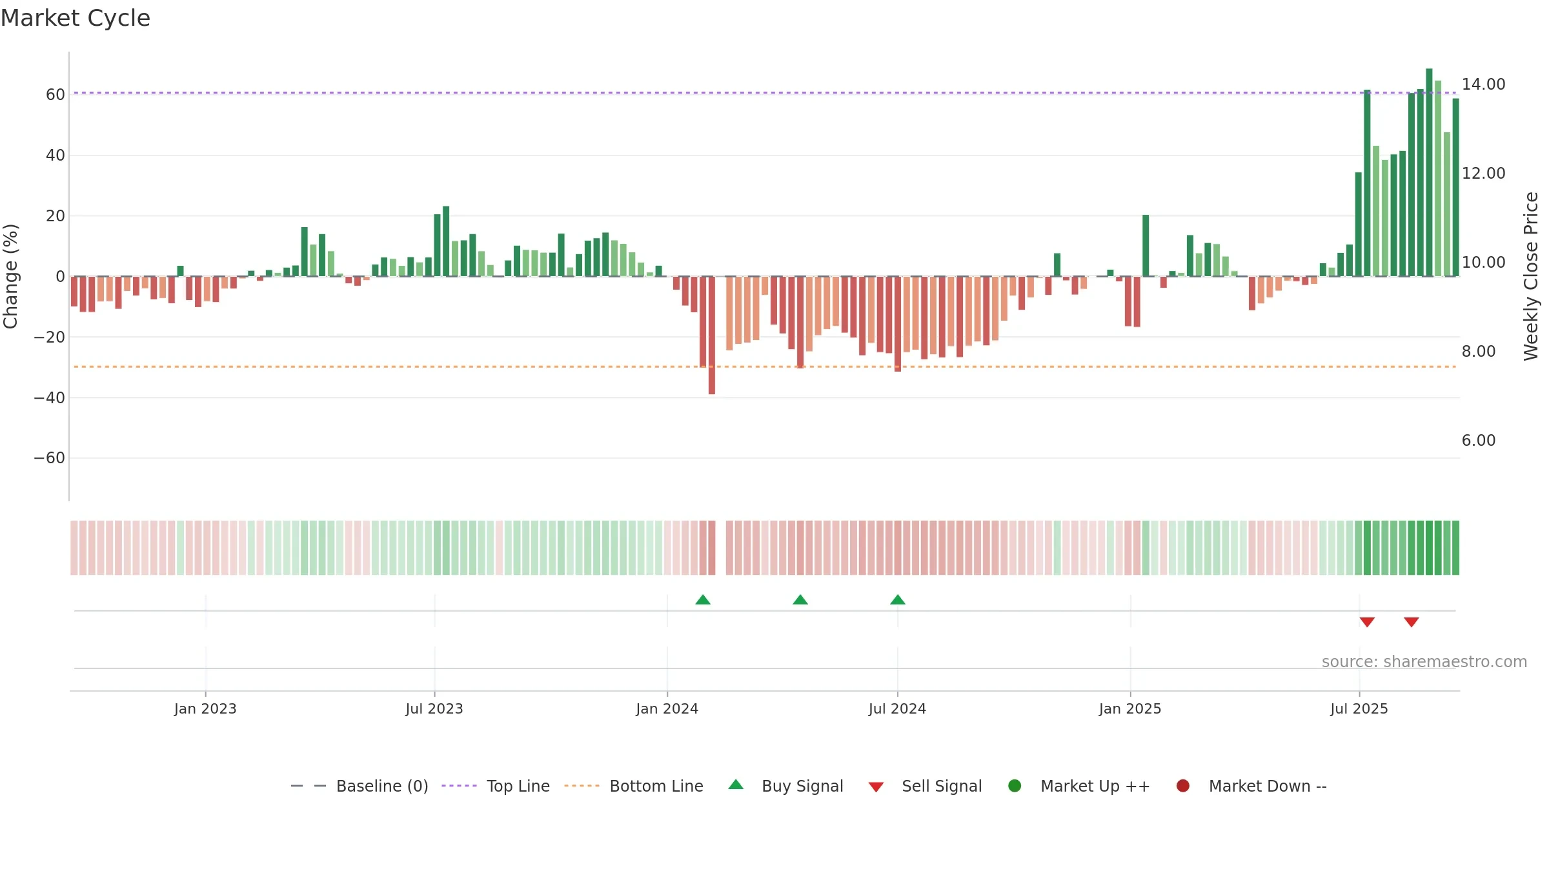Click the 40 tick on Change axis
Screen dimensions: 1549x871
click(56, 155)
